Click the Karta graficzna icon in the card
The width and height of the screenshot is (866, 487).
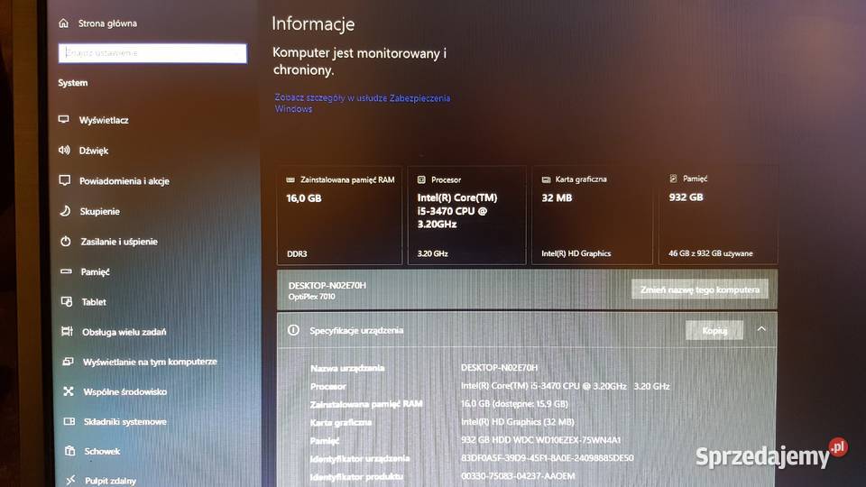pos(547,179)
